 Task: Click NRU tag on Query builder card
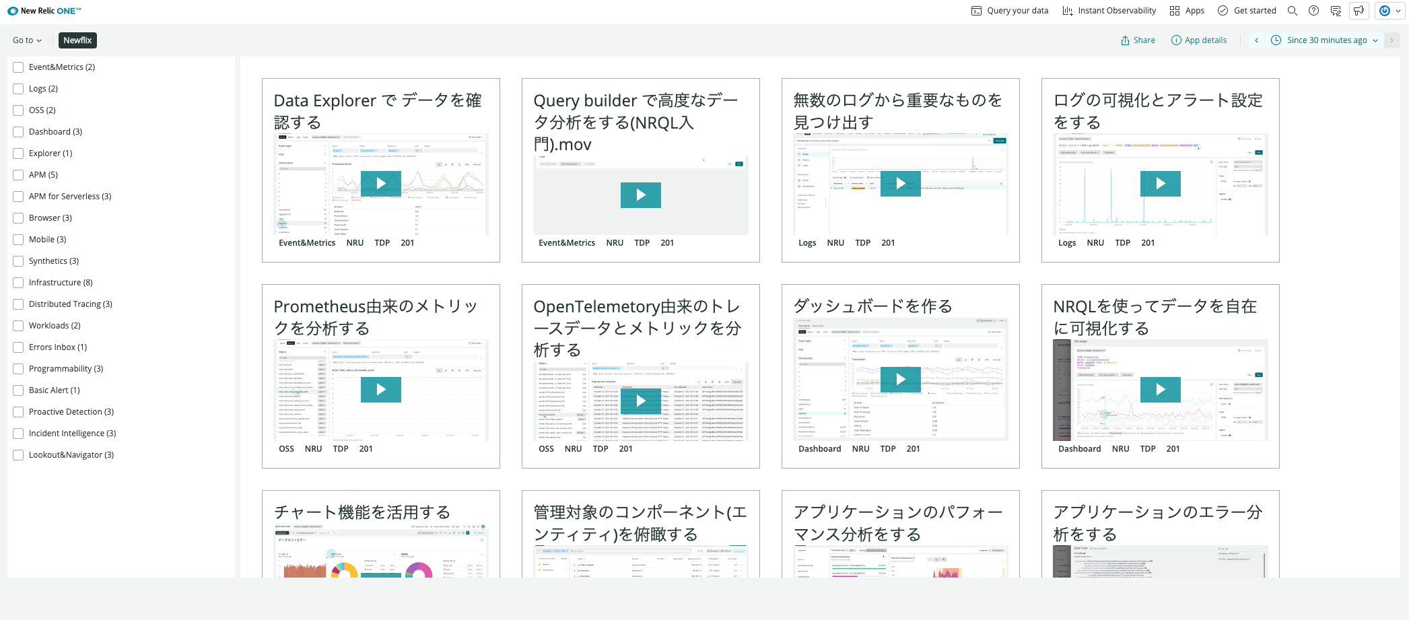615,243
